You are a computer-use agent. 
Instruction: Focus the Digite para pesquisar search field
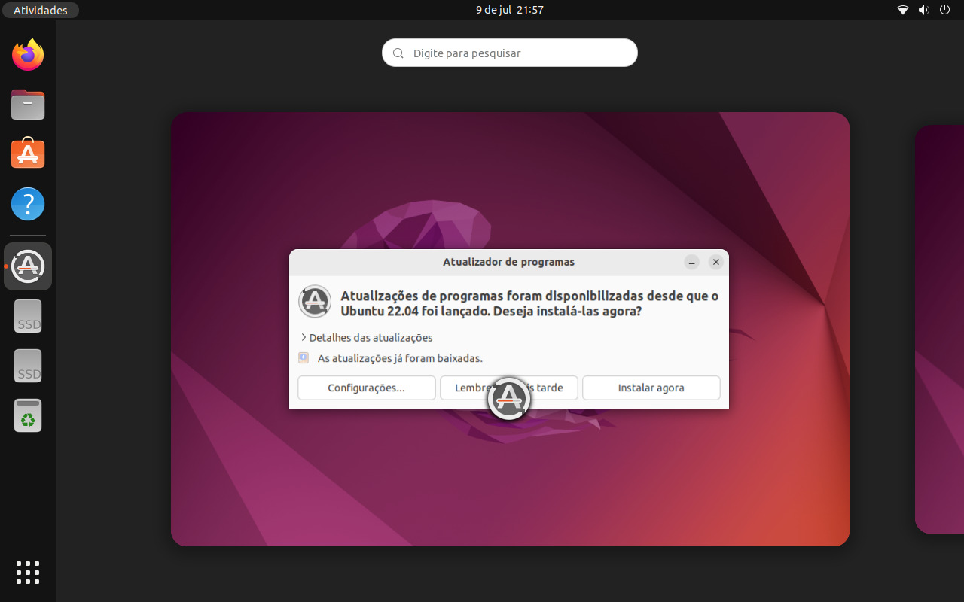510,53
